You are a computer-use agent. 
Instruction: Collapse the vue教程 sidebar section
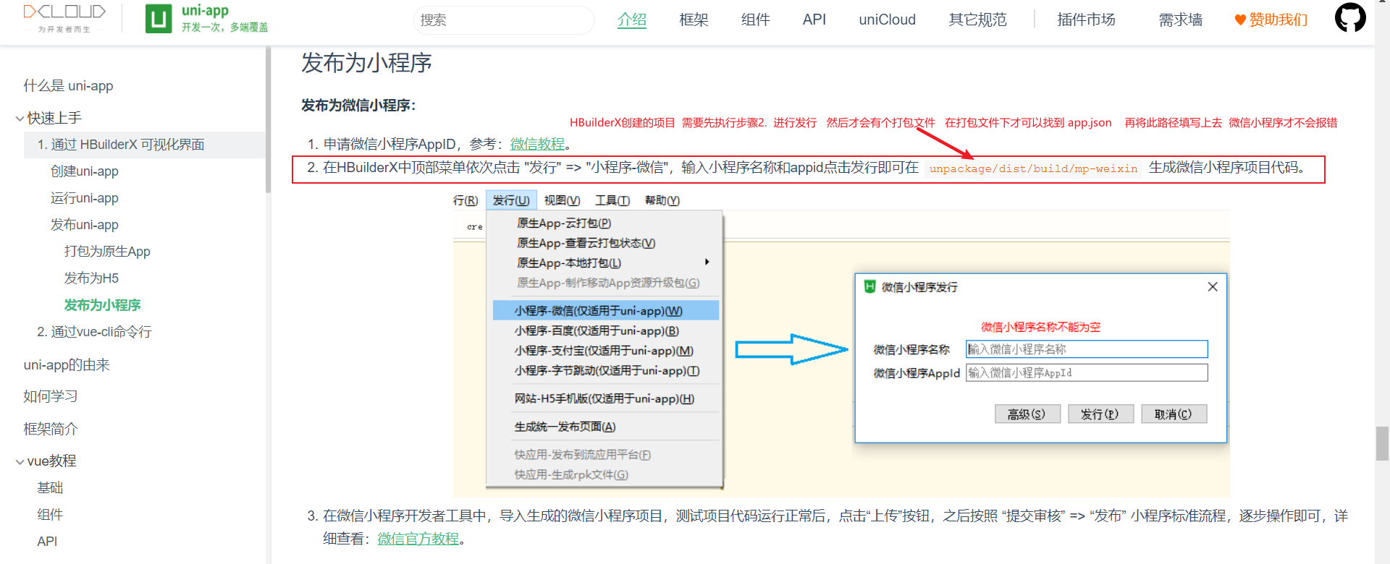point(46,461)
